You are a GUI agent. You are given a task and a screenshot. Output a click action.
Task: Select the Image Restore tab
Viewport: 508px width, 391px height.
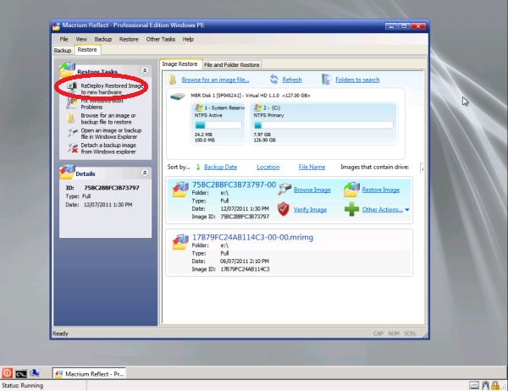click(x=179, y=64)
